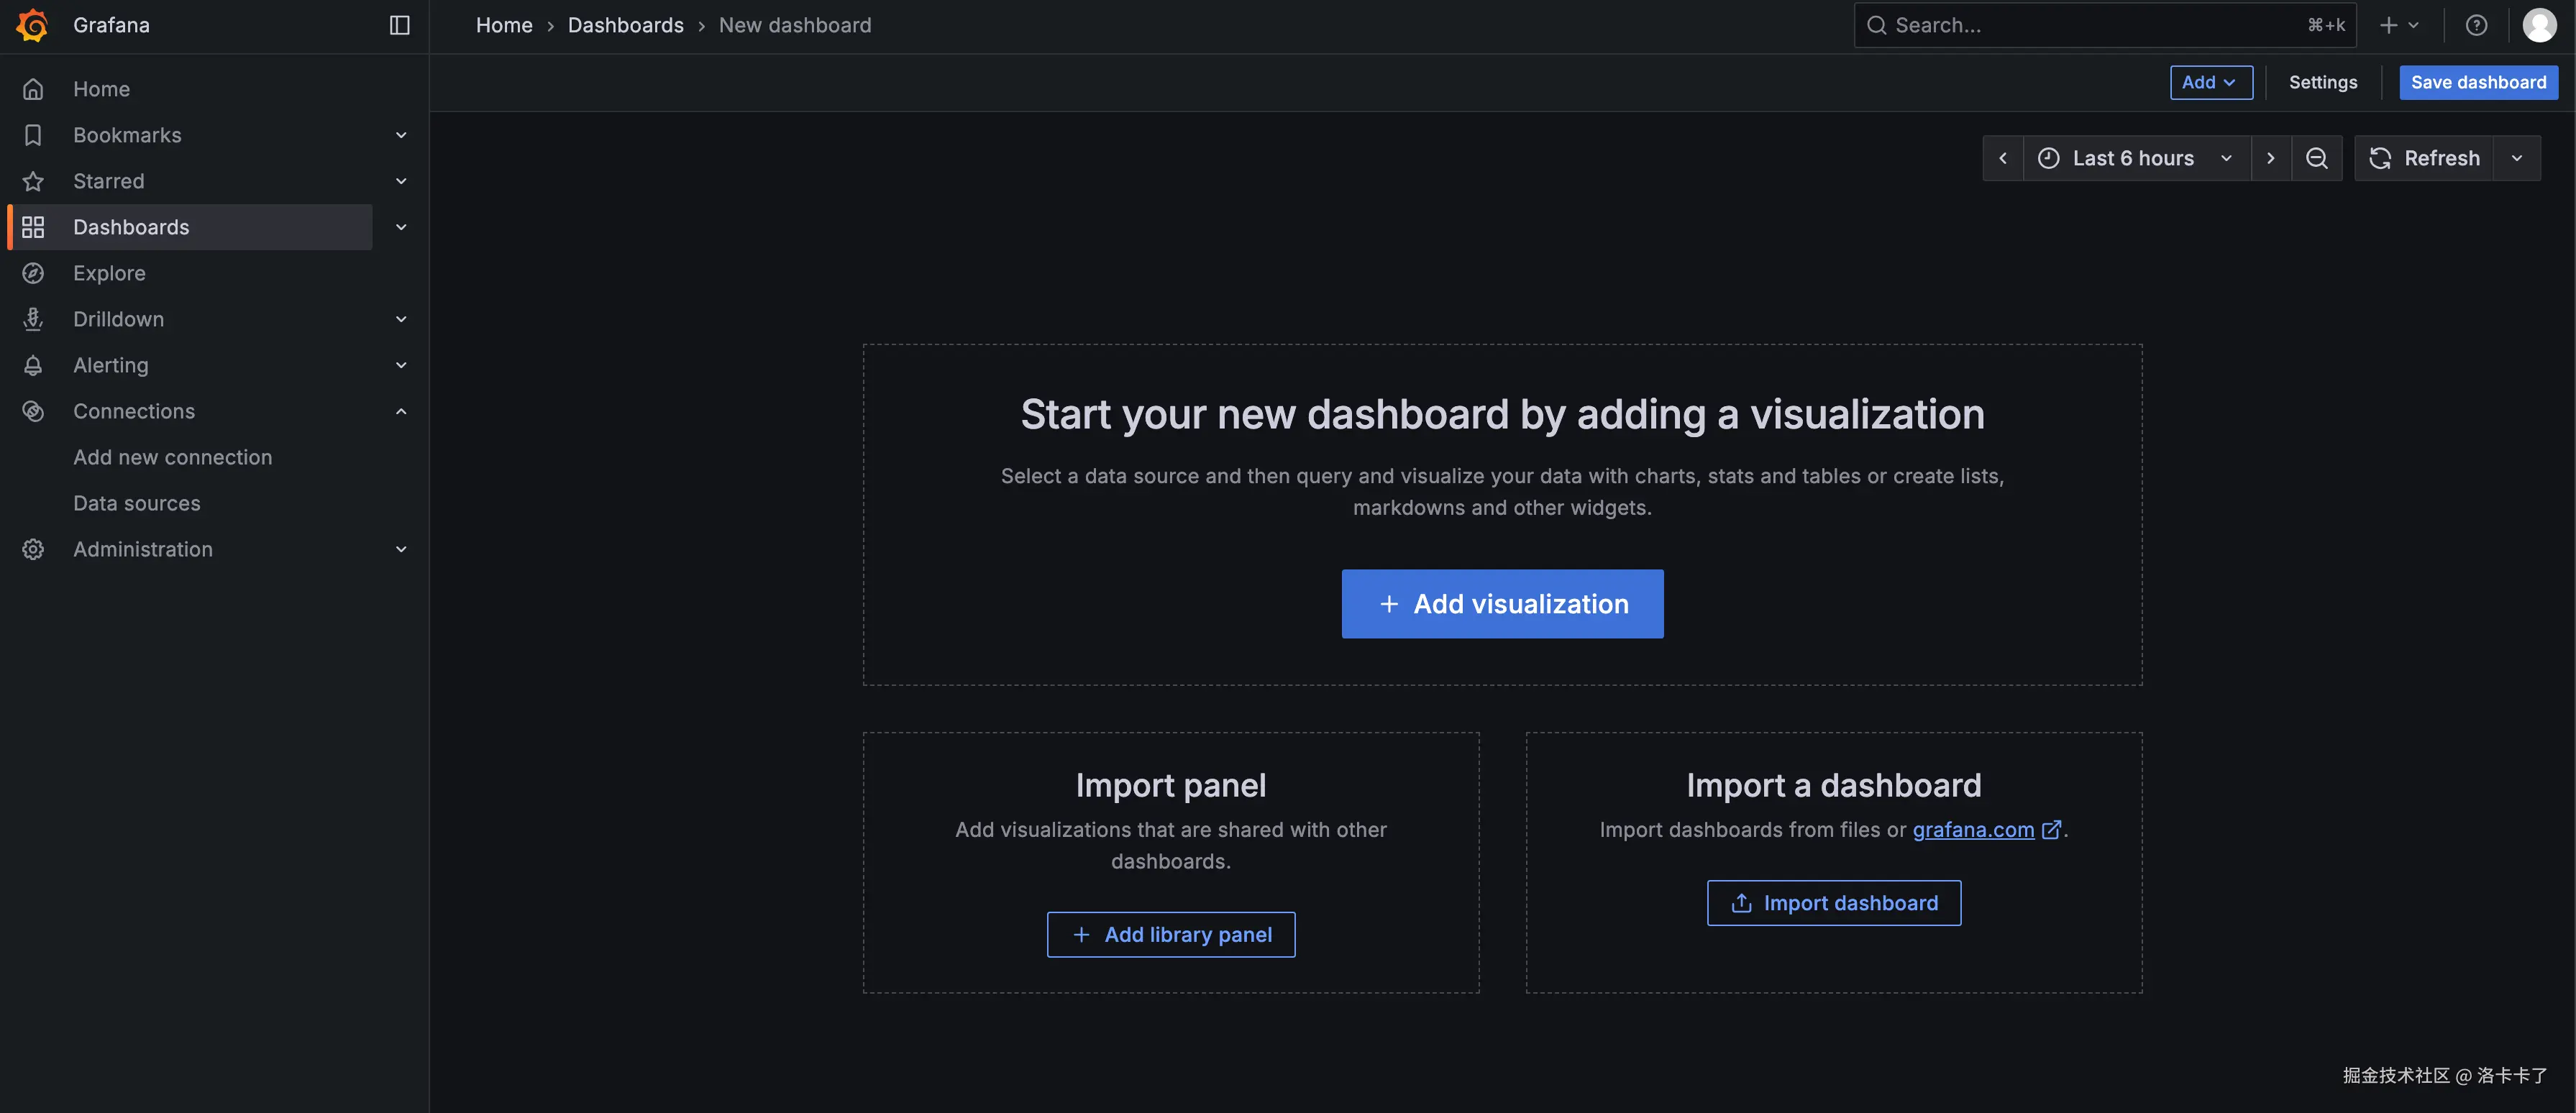Select Add new connection menu item

[172, 457]
